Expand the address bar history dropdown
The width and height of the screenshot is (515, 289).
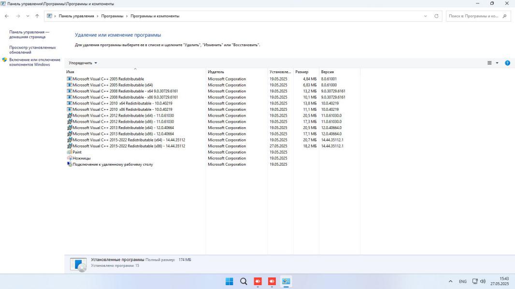pyautogui.click(x=425, y=16)
